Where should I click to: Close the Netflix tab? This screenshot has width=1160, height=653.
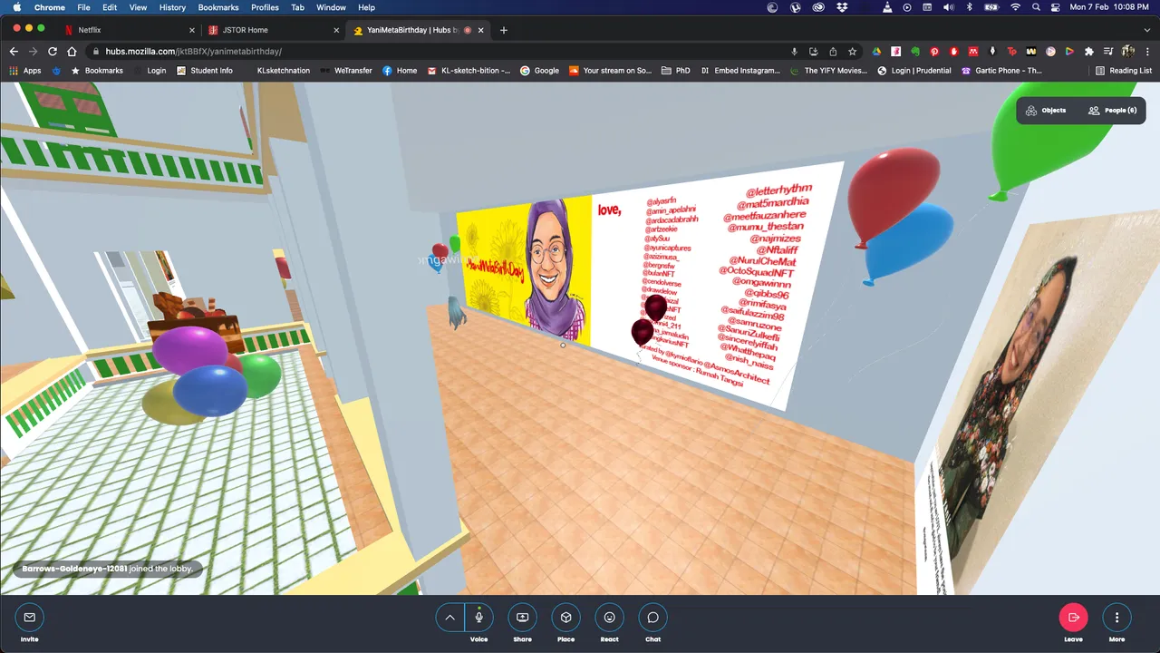(x=191, y=30)
